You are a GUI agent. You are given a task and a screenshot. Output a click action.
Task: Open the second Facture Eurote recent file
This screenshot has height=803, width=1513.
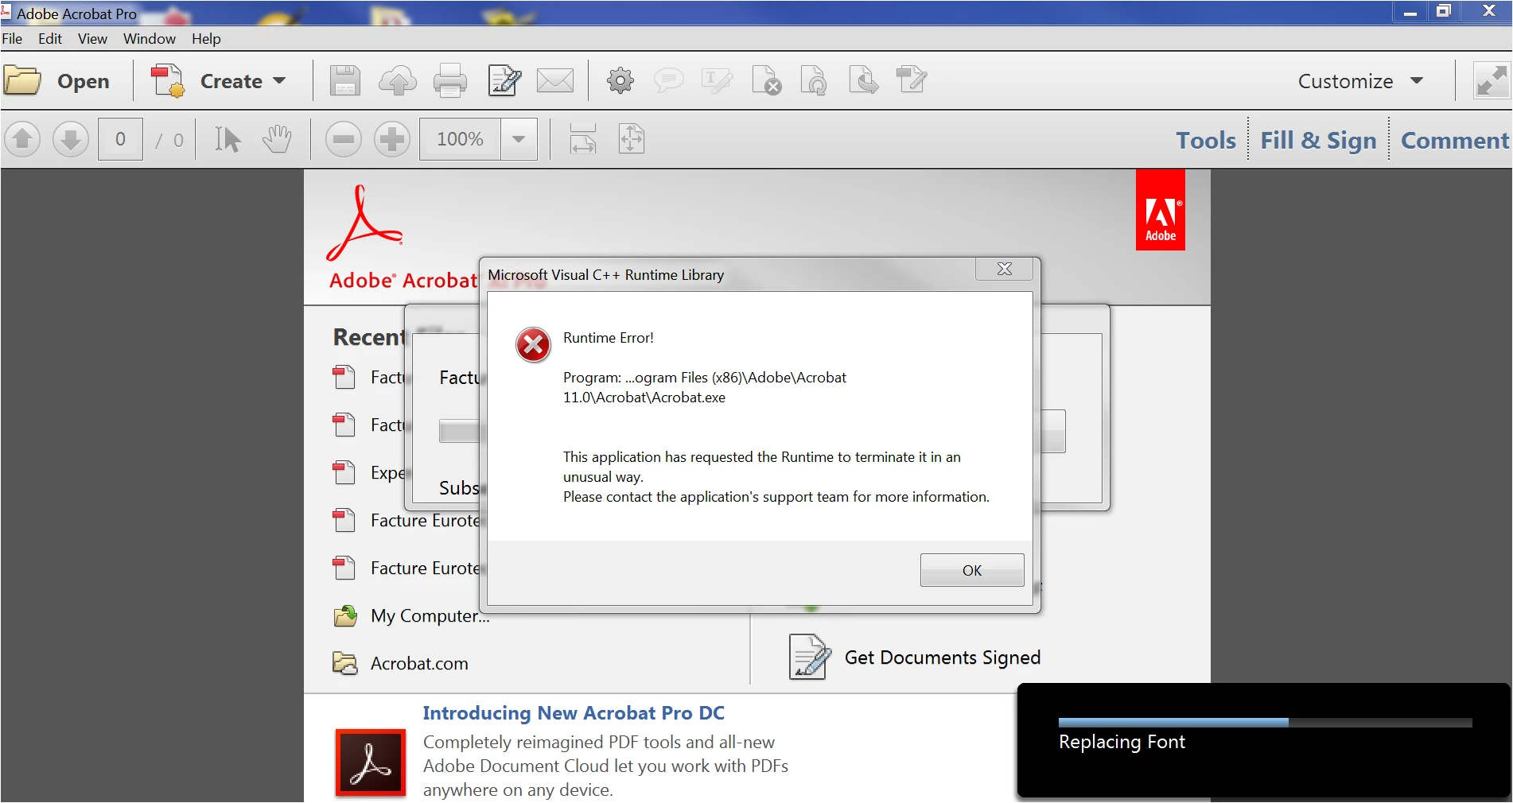[406, 568]
